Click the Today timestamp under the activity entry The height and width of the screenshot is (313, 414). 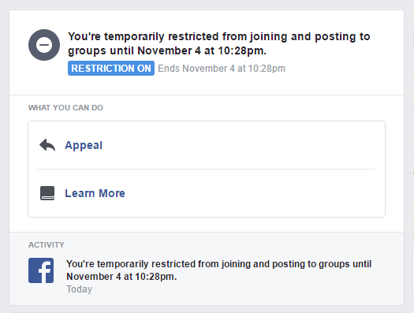coord(79,289)
